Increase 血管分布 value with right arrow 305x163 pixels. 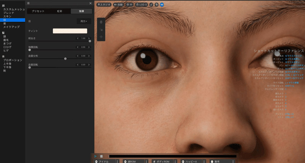tap(89, 56)
